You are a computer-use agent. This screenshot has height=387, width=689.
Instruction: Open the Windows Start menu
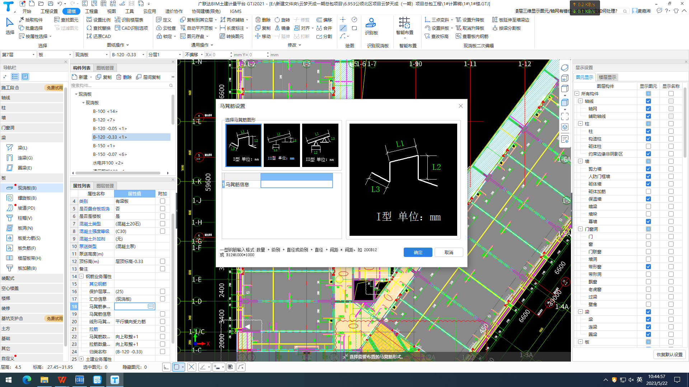(x=9, y=380)
